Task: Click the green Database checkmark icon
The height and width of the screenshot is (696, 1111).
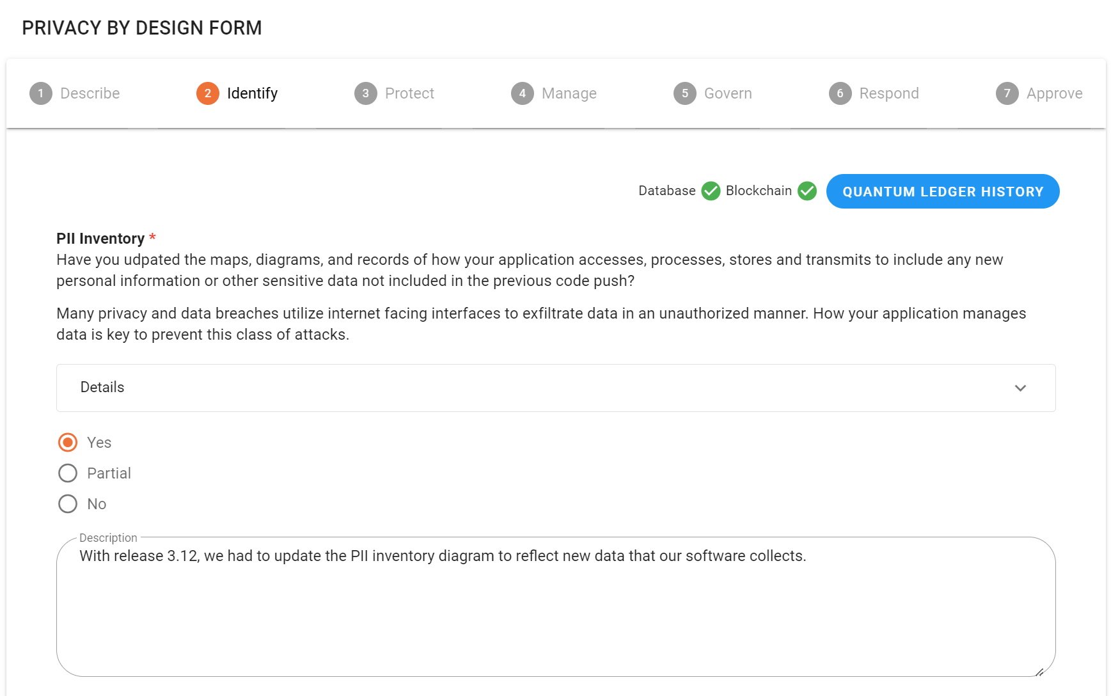Action: click(x=711, y=191)
